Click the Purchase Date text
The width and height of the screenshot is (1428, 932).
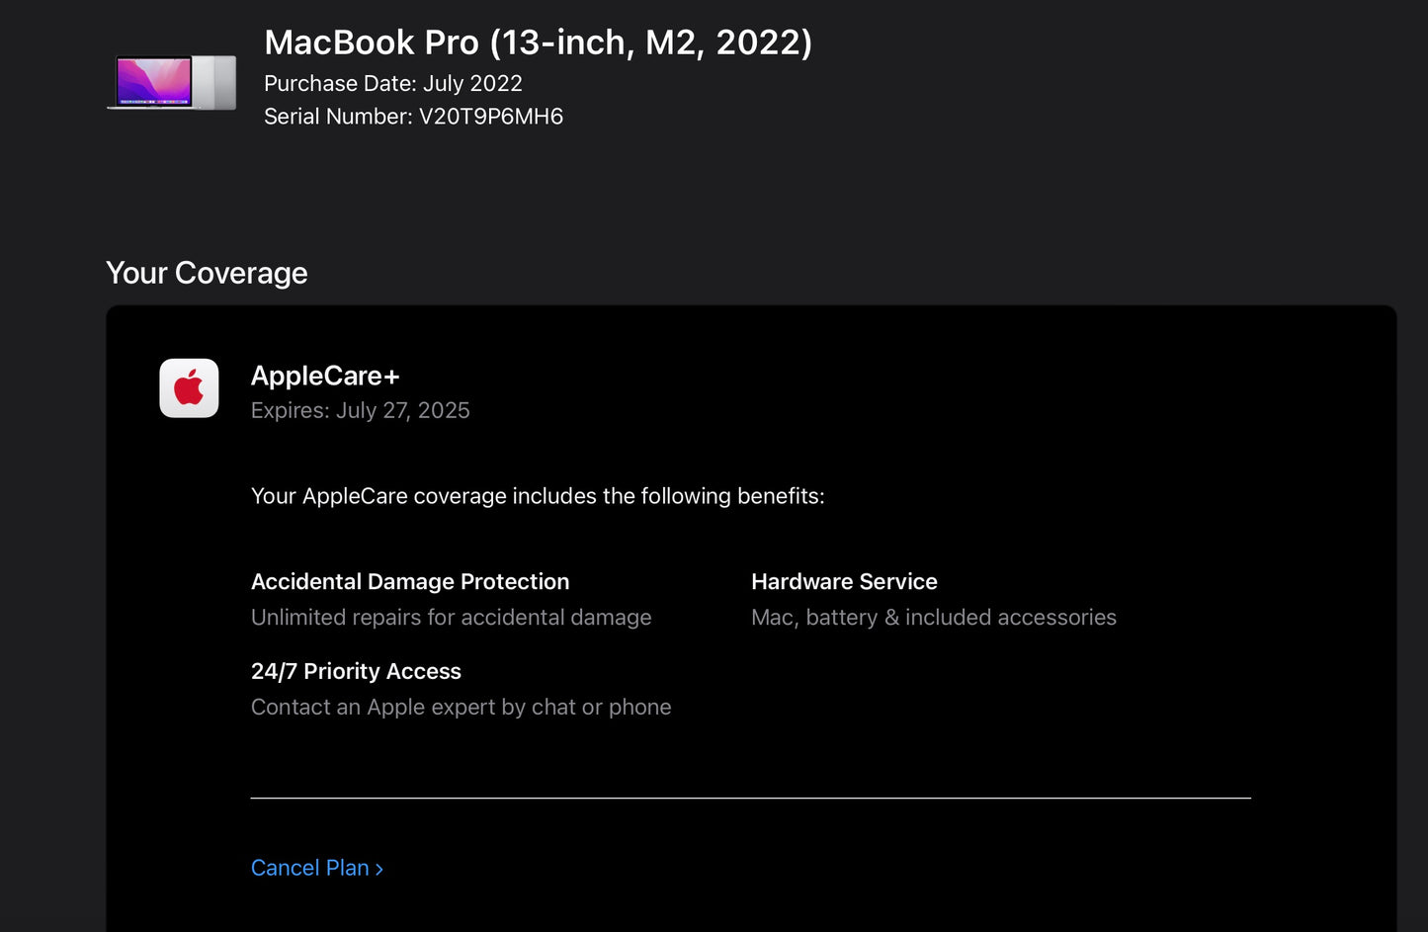[392, 83]
